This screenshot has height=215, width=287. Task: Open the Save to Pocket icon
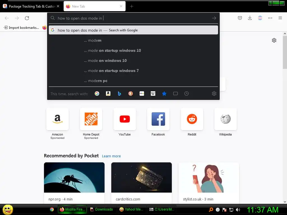(240, 18)
